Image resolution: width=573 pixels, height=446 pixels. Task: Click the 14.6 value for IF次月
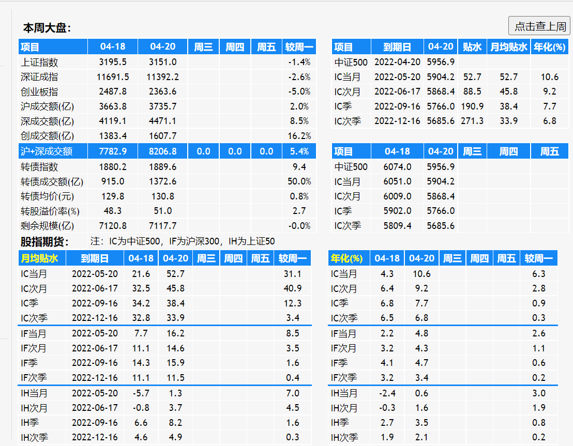pyautogui.click(x=175, y=348)
